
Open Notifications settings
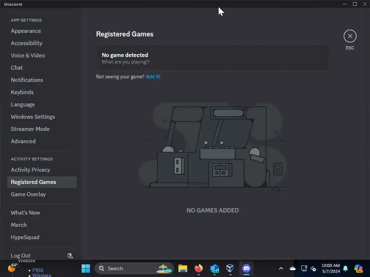[27, 80]
